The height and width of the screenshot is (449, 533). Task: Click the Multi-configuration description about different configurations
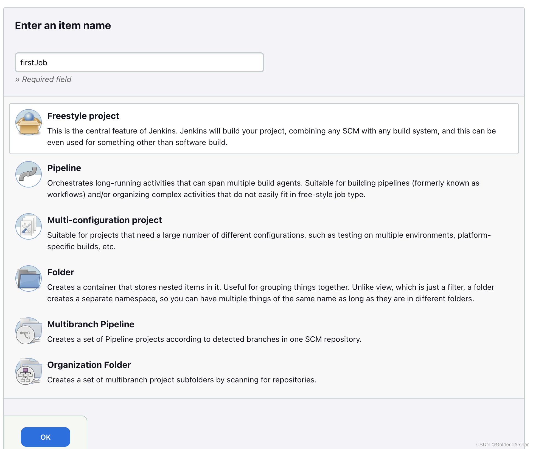coord(269,241)
